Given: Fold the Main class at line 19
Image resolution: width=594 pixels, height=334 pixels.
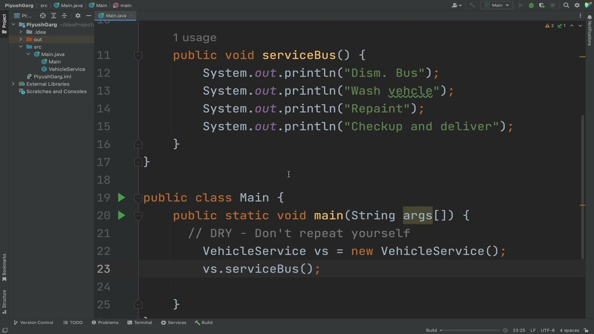Looking at the screenshot, I should coord(138,198).
